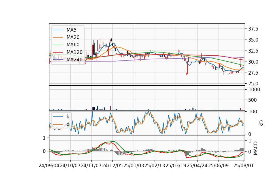The height and width of the screenshot is (195, 272).
Task: Click the MACD peak near 24/12/05
Action: 113,142
